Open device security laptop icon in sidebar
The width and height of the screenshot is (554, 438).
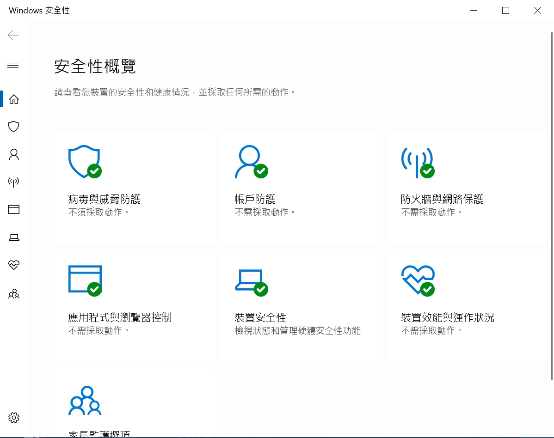[14, 237]
